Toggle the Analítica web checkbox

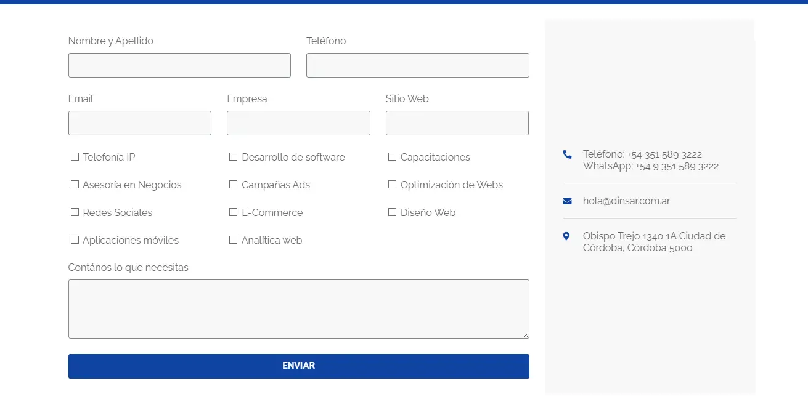click(234, 240)
